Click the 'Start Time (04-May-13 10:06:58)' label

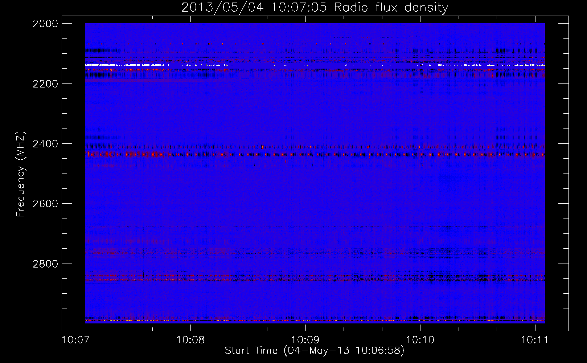point(315,350)
